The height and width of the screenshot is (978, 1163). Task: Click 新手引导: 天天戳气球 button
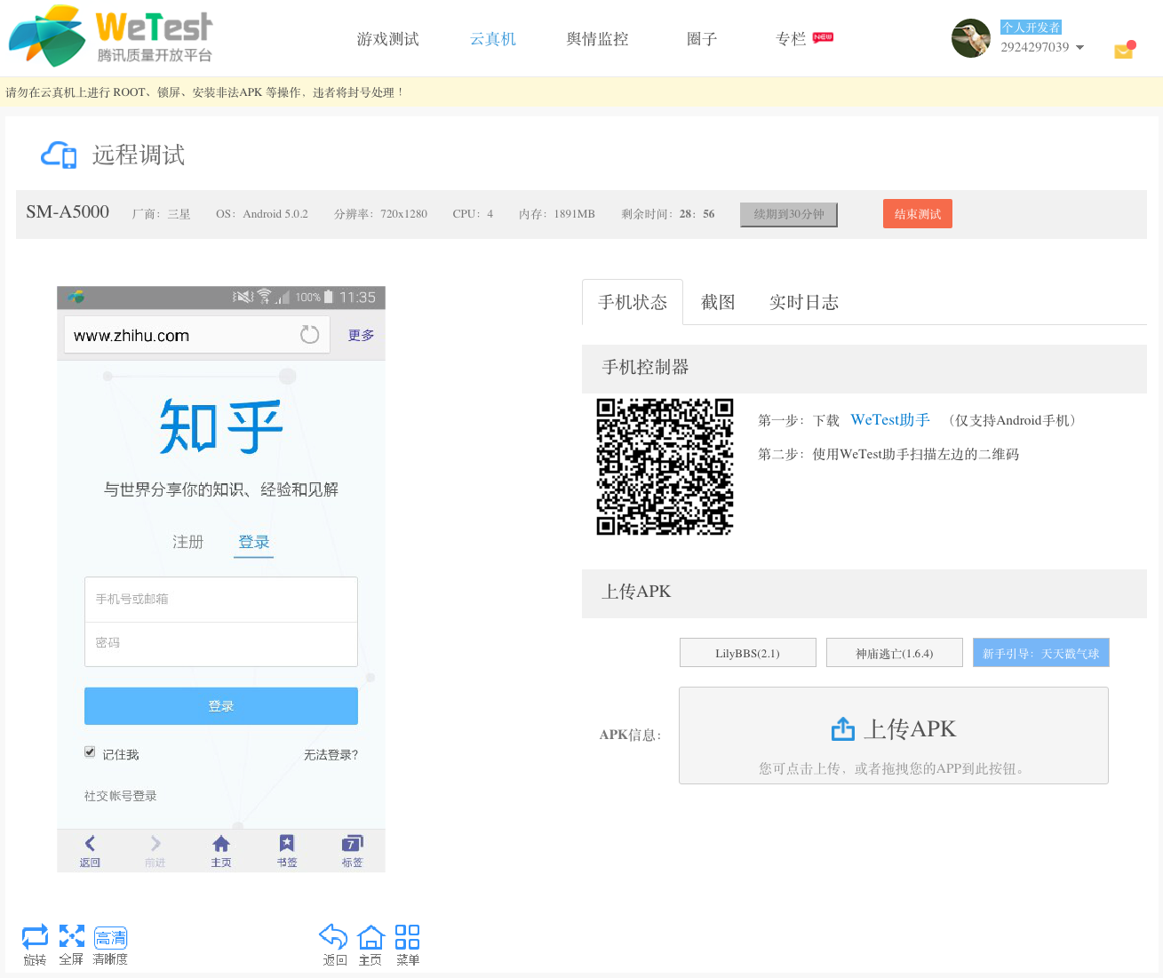pyautogui.click(x=1041, y=653)
